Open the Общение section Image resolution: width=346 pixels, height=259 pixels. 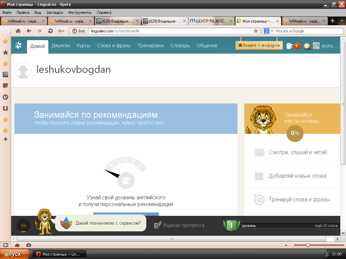pos(207,46)
